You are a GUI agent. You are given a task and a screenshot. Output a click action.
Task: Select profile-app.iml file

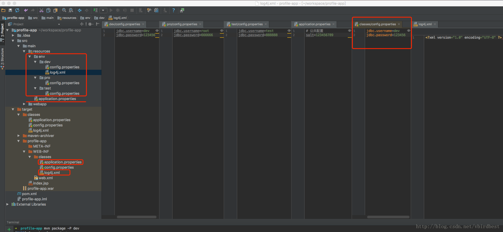tap(32, 199)
